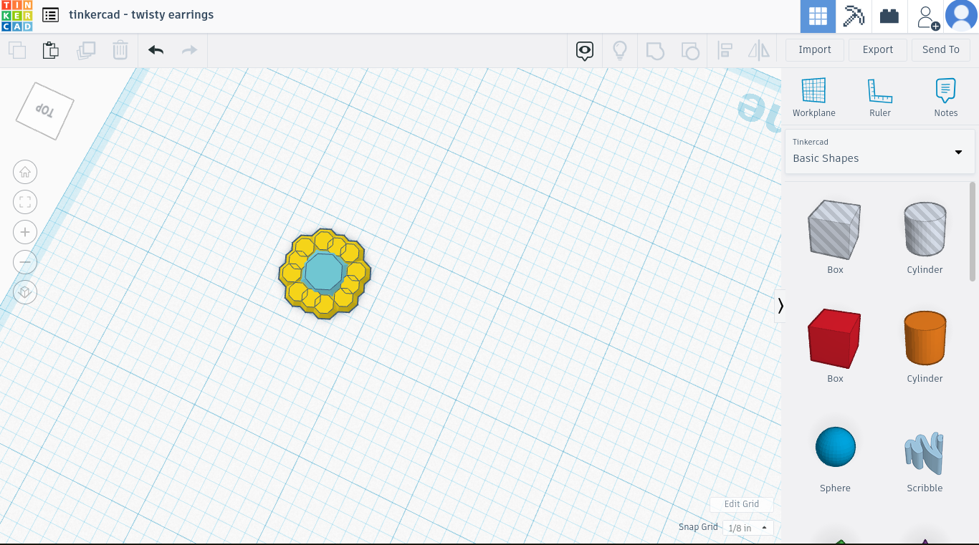The height and width of the screenshot is (545, 979).
Task: Open the Notes tool
Action: point(945,97)
